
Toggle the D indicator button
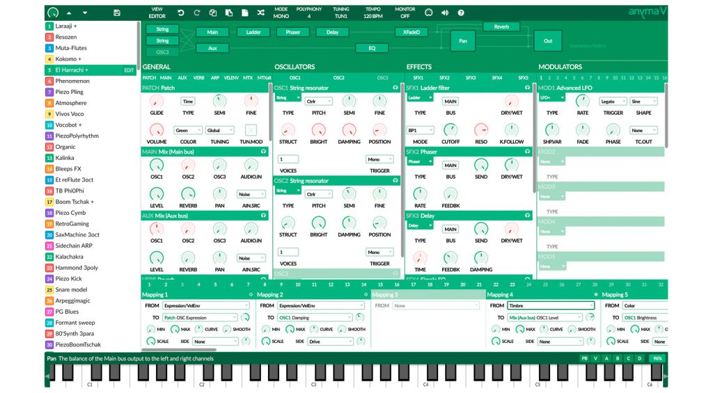coord(639,358)
